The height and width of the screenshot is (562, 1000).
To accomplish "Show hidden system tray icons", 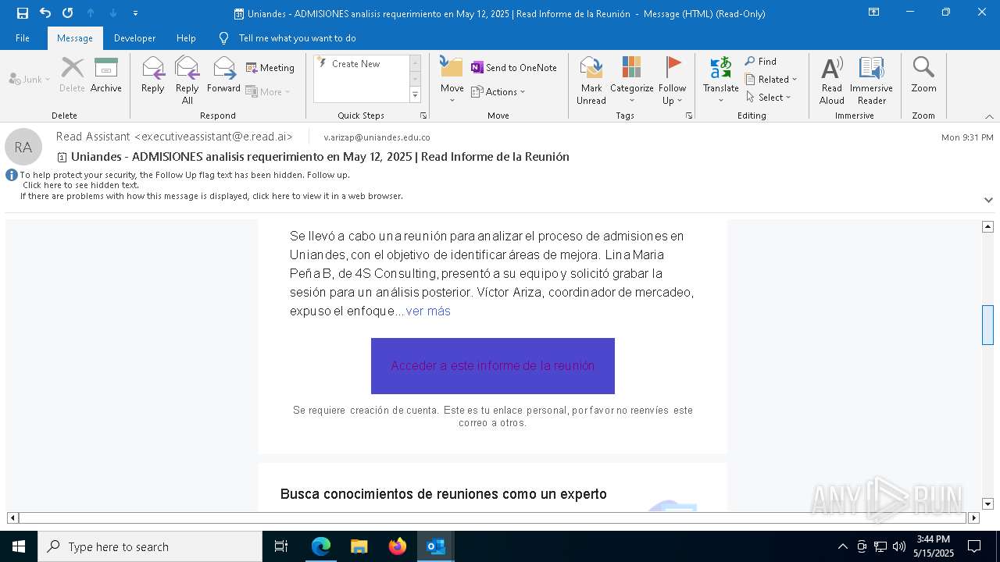I will pos(842,546).
